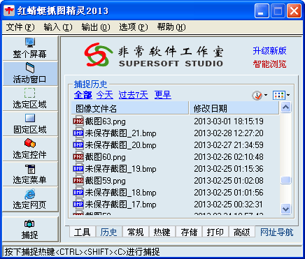
Task: Choose the 固定区域 fixed region mode
Action: pyautogui.click(x=30, y=124)
